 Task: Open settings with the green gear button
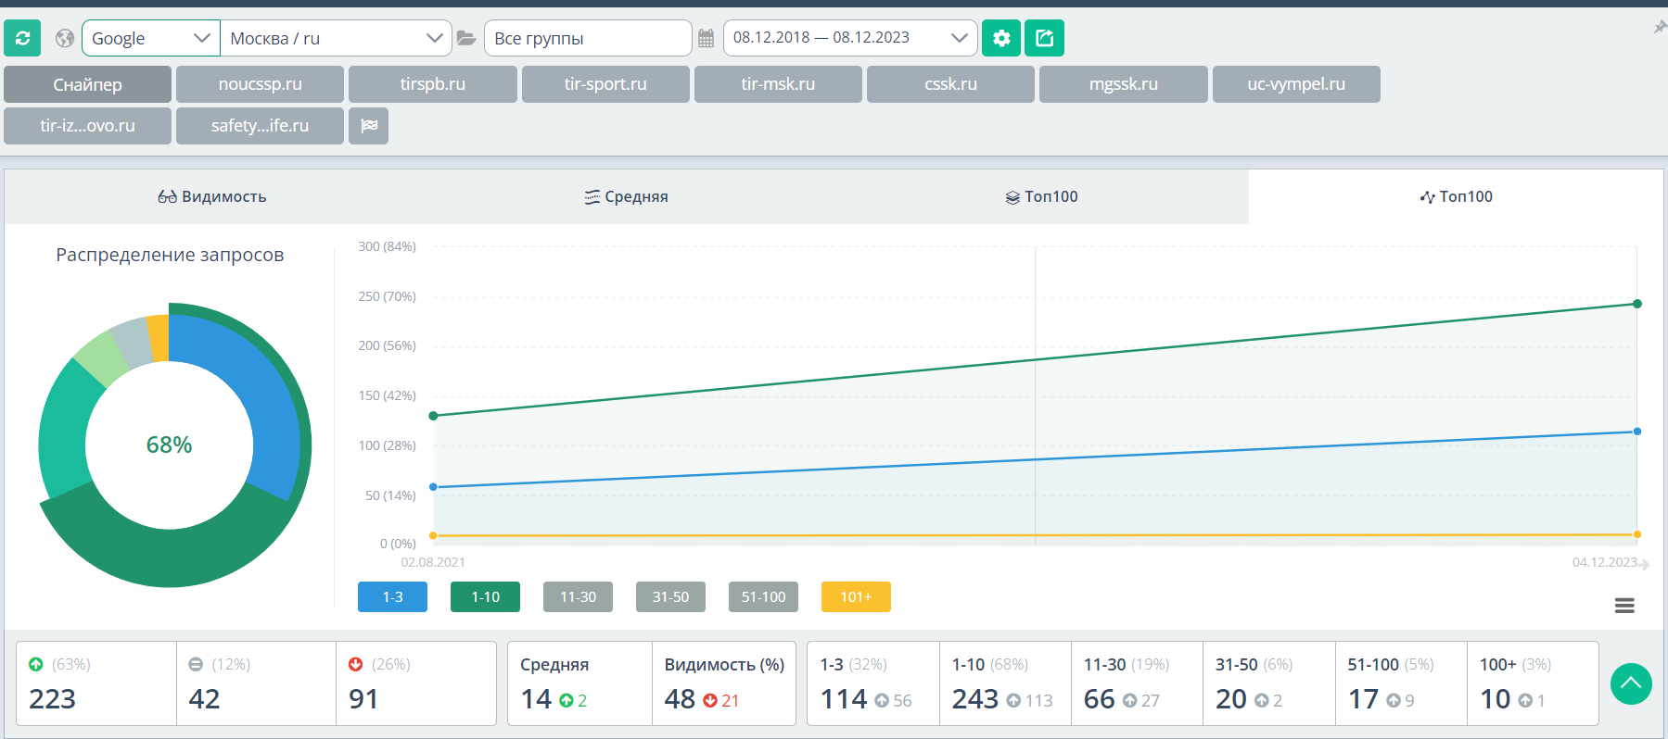[1001, 38]
